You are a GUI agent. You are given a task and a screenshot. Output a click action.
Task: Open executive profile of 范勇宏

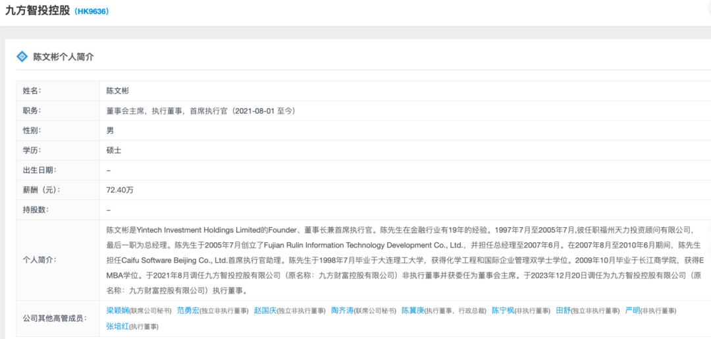click(x=188, y=311)
